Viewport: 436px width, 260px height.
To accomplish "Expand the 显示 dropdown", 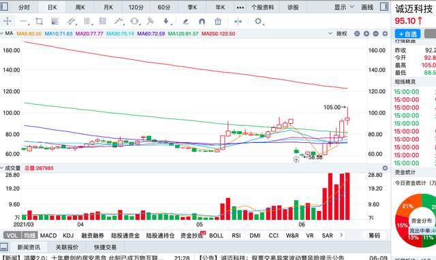I will (344, 7).
